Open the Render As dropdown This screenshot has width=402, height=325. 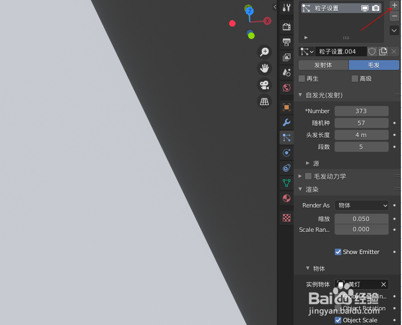point(361,205)
